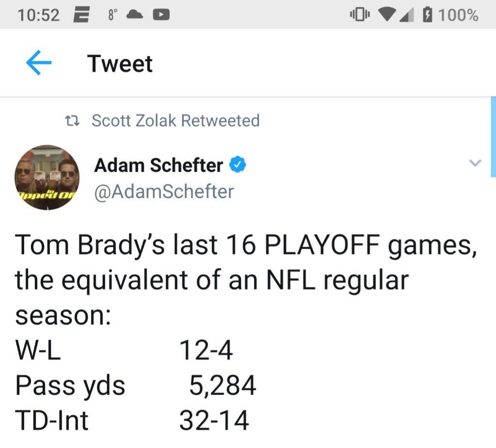Tap the blue verified badge
The width and height of the screenshot is (496, 448).
point(237,165)
